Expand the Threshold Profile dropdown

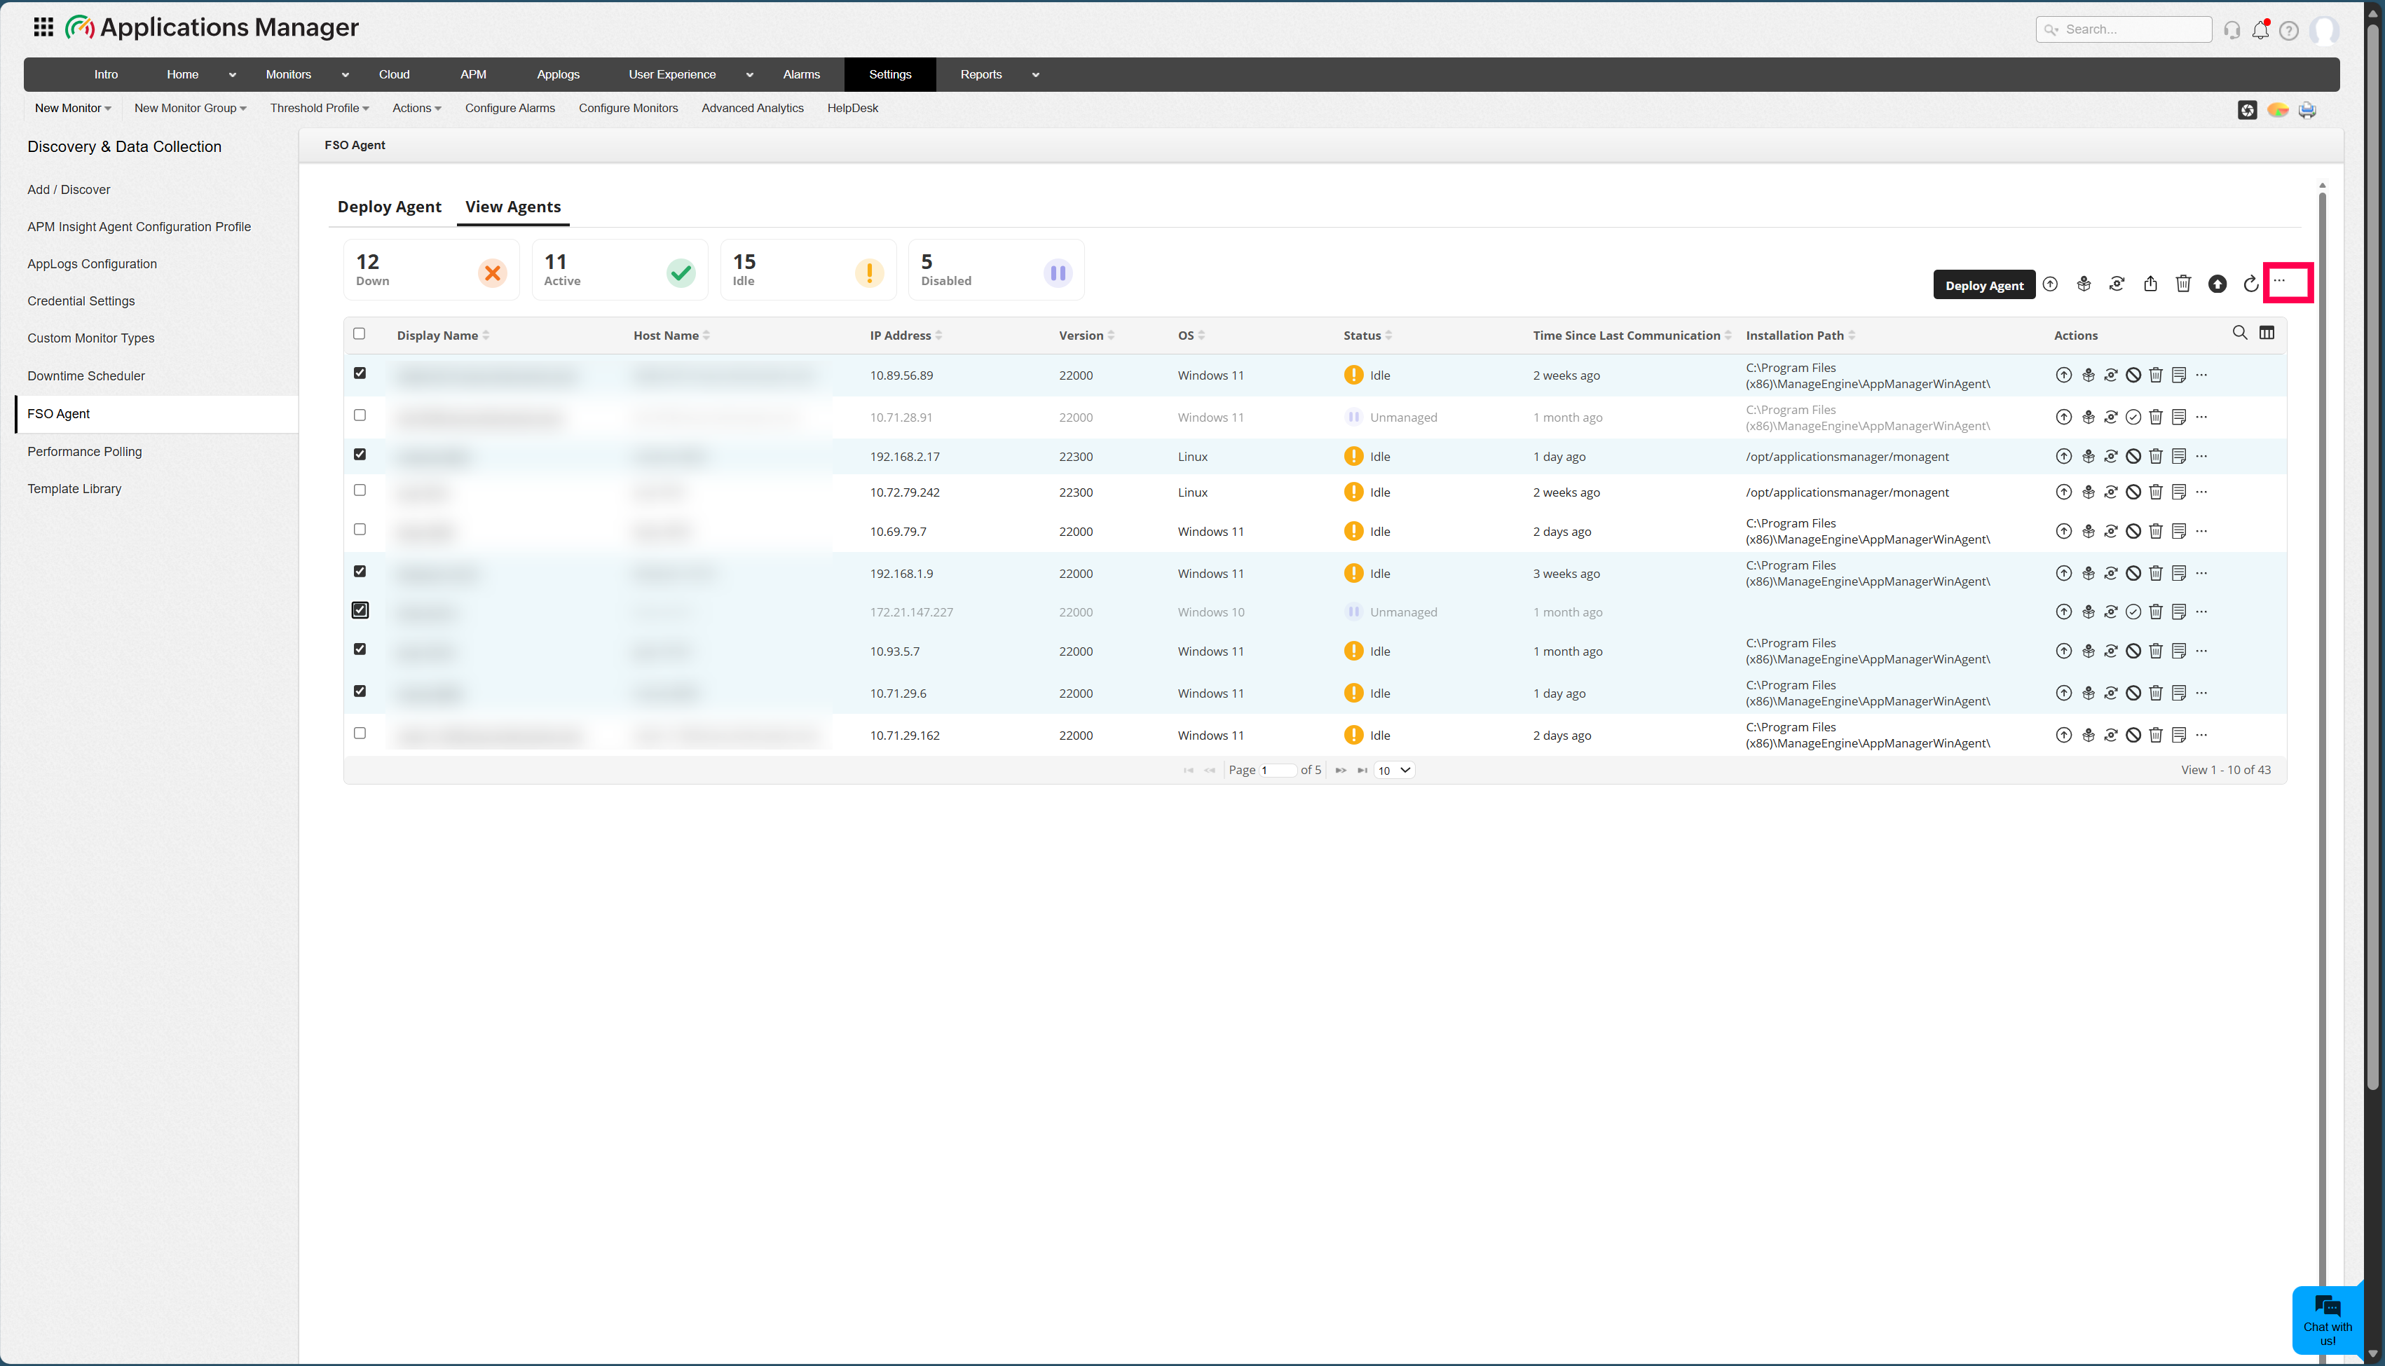point(319,109)
